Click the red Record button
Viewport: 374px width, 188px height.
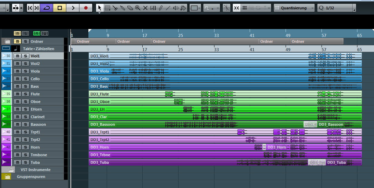pos(86,8)
